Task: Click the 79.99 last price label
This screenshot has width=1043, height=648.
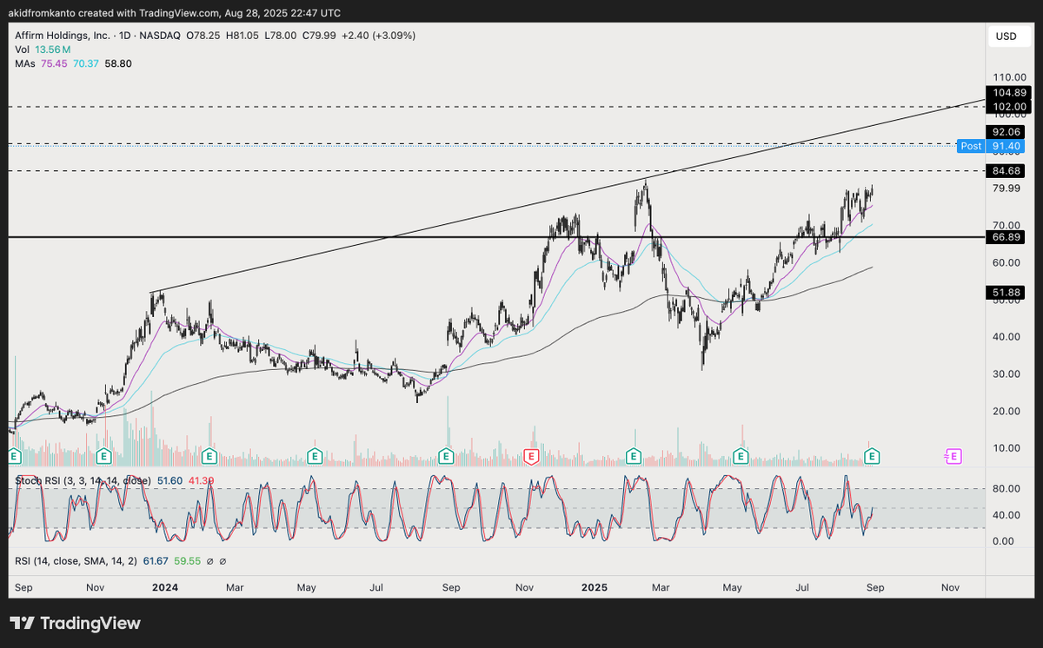Action: pyautogui.click(x=1006, y=188)
